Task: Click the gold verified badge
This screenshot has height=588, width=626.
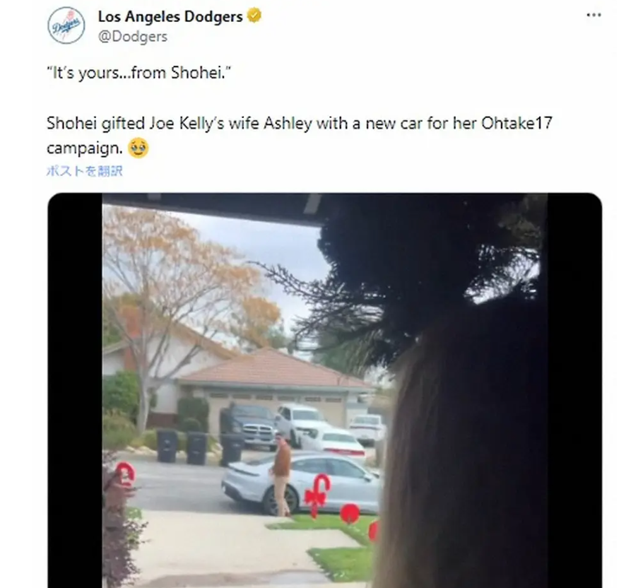Action: pos(254,16)
